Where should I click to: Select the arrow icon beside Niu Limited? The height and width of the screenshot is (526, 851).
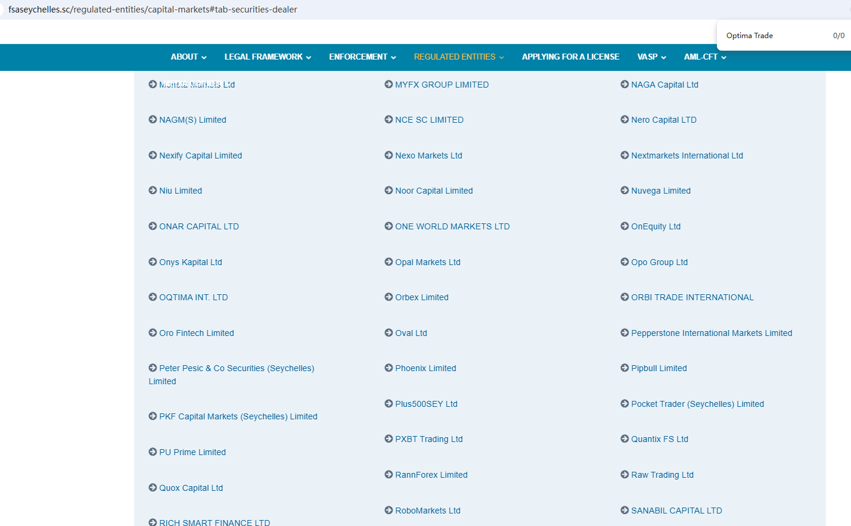point(153,191)
